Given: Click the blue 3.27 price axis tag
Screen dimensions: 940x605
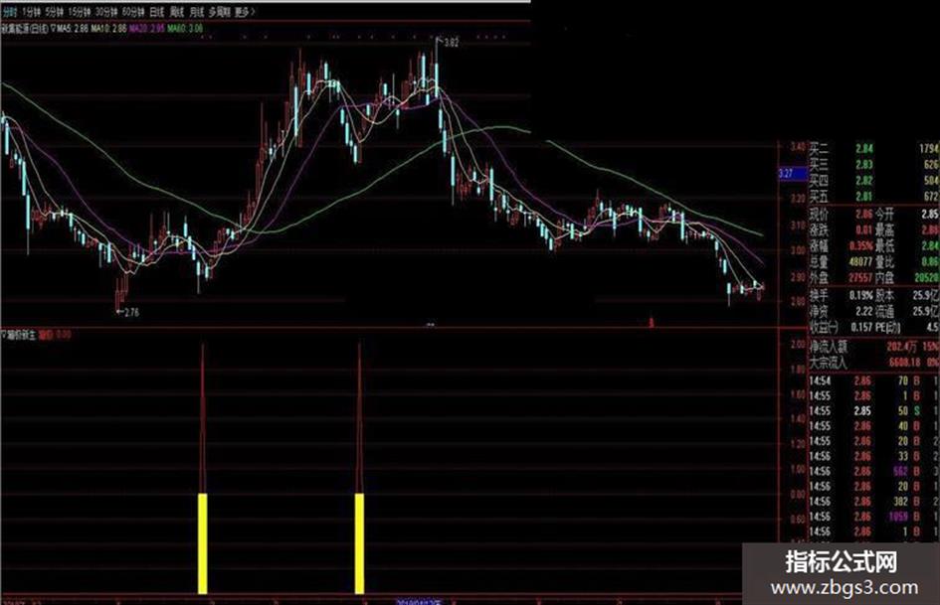Looking at the screenshot, I should (x=793, y=174).
